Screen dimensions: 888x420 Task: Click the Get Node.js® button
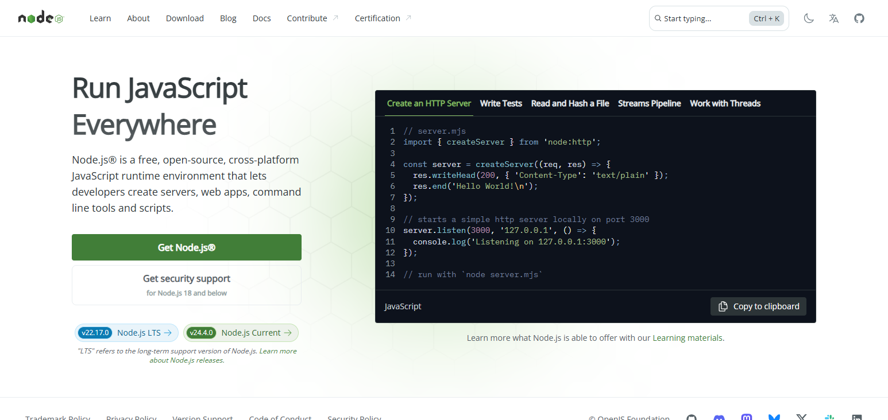point(187,247)
